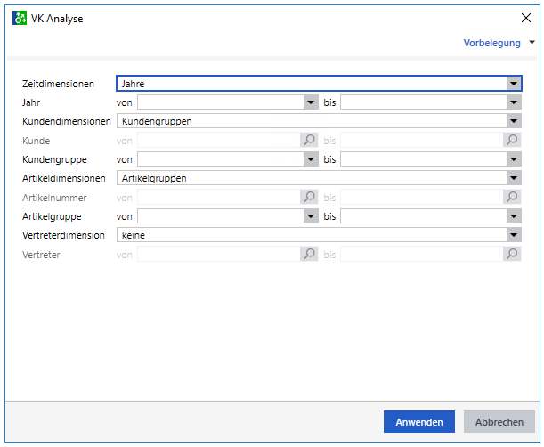Click the Anwenden button
Screen dimensions: 544x447
[419, 422]
